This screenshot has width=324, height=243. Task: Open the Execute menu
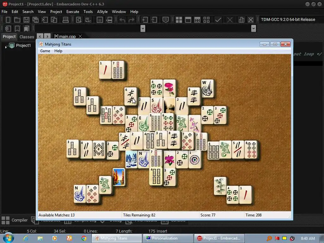[x=73, y=12]
